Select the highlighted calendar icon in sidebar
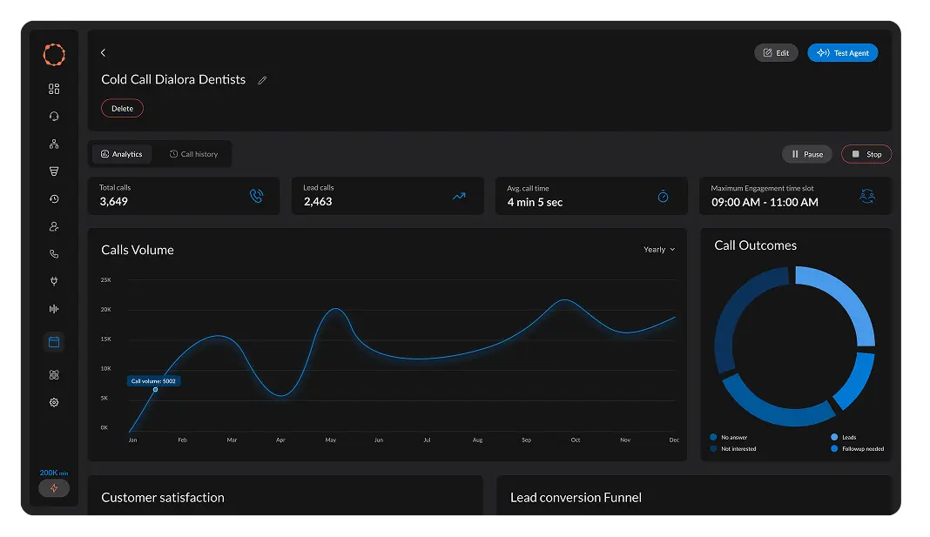 click(x=54, y=342)
